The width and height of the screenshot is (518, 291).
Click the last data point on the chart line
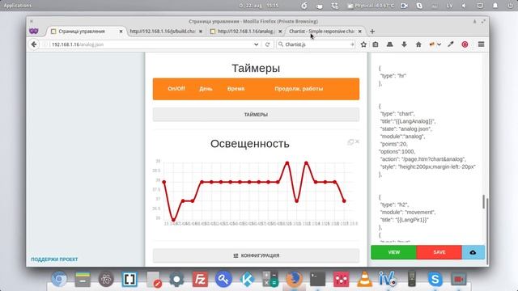[344, 201]
